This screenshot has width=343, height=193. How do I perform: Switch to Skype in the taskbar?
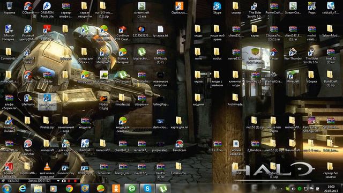click(147, 188)
